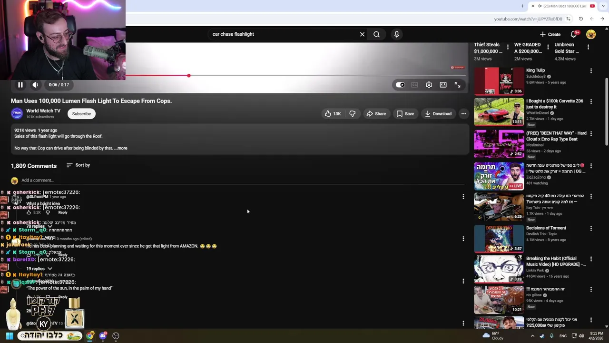
Task: Open options for 'Thief Steals $1,000,000' video
Action: [508, 48]
